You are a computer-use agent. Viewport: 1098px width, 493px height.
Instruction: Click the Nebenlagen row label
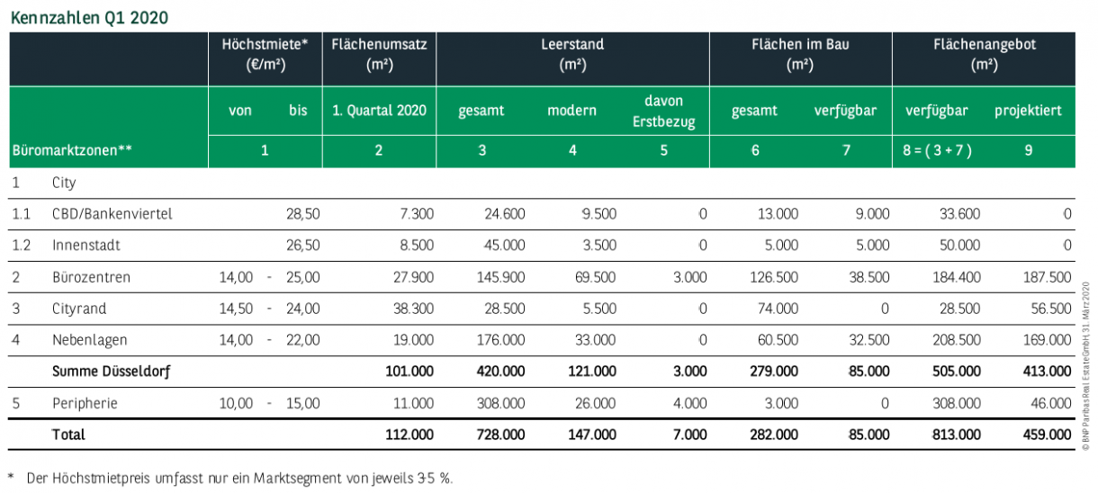(x=89, y=340)
